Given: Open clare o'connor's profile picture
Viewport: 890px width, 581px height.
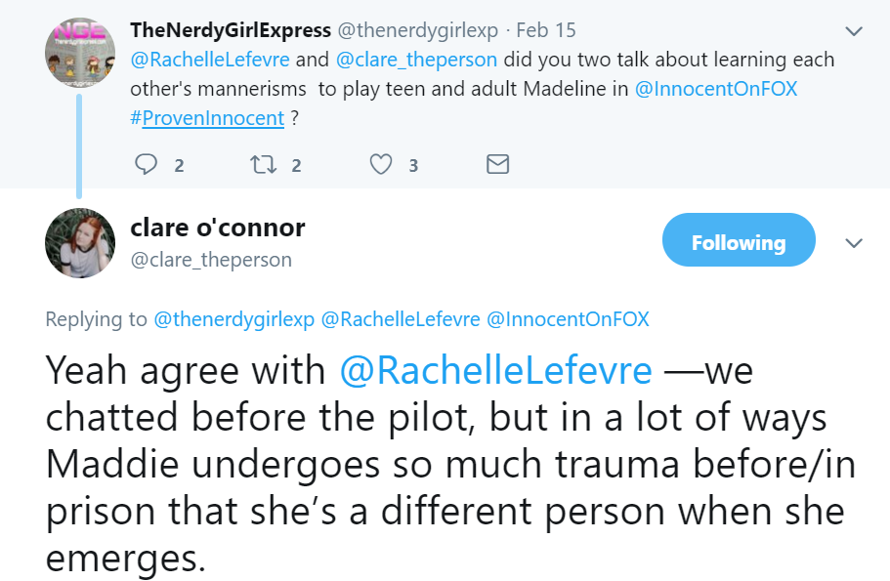Looking at the screenshot, I should [x=80, y=243].
